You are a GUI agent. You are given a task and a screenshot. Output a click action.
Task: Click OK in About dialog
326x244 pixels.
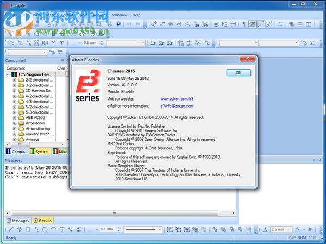(239, 73)
